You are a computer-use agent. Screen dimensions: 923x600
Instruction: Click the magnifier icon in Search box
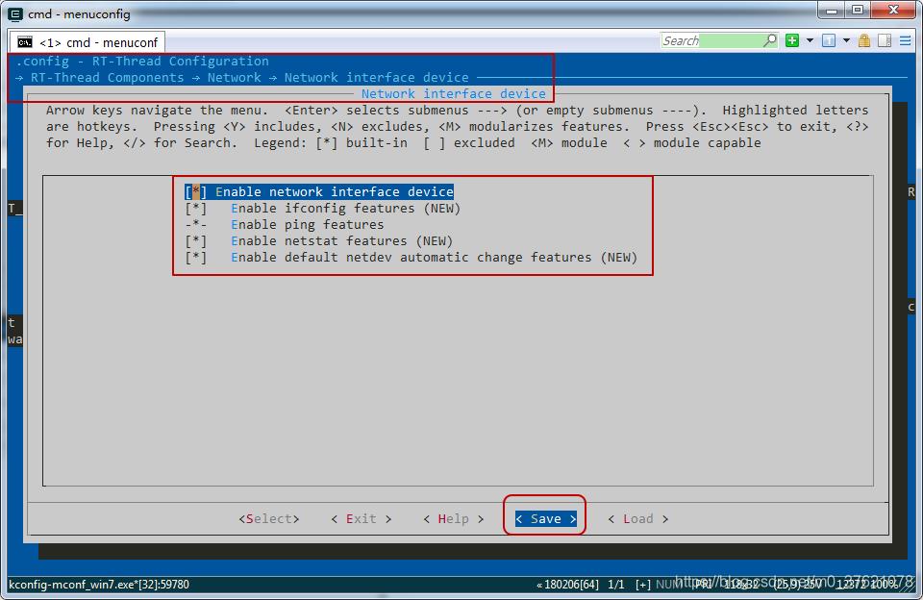tap(769, 40)
